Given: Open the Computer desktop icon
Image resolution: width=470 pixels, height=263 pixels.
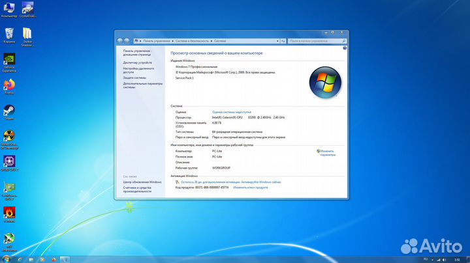Looking at the screenshot, I should tap(9, 10).
